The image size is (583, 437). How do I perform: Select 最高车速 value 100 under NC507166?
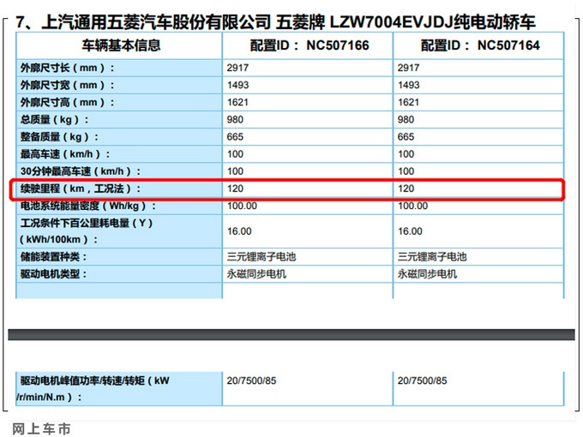click(235, 154)
